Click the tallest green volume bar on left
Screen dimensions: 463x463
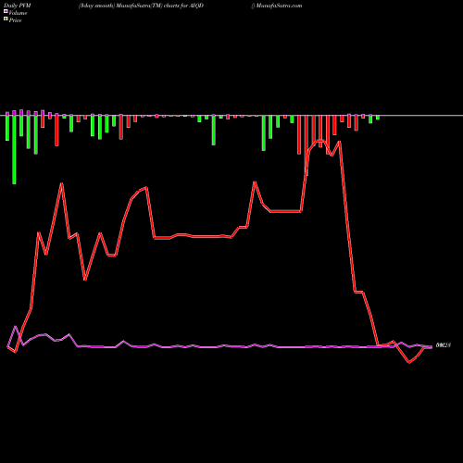click(14, 150)
